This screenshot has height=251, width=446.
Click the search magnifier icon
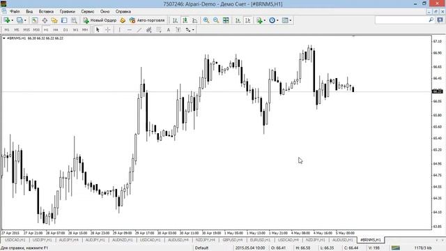tap(431, 20)
